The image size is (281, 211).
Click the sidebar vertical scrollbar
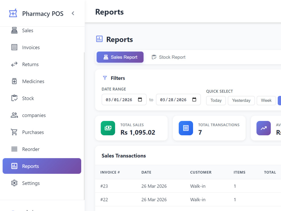pyautogui.click(x=84, y=125)
